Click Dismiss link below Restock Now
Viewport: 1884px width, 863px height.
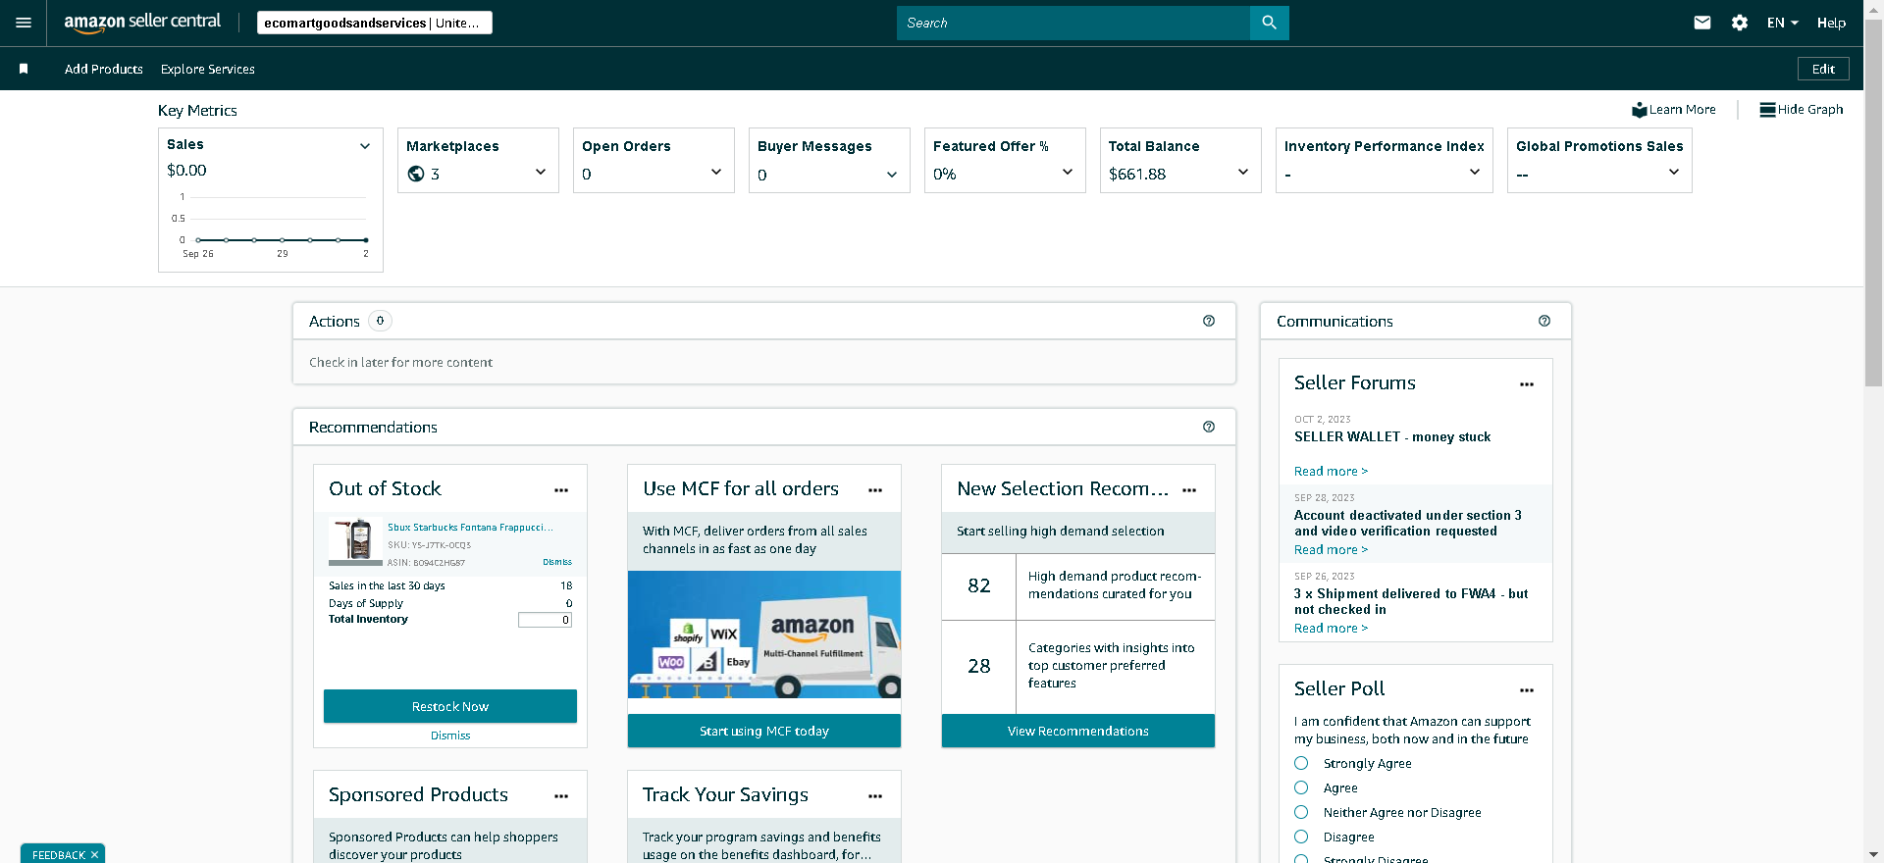coord(450,736)
